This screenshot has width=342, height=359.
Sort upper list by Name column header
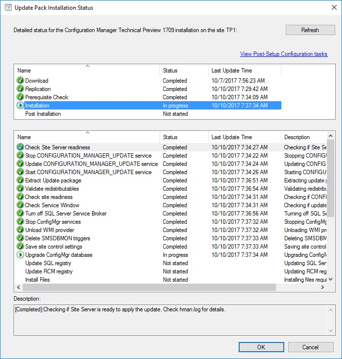point(88,71)
